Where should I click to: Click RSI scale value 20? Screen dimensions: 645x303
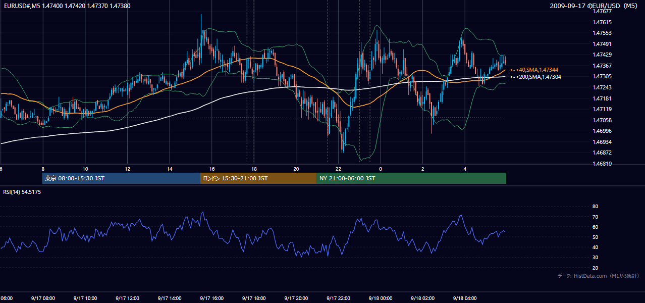(x=596, y=268)
